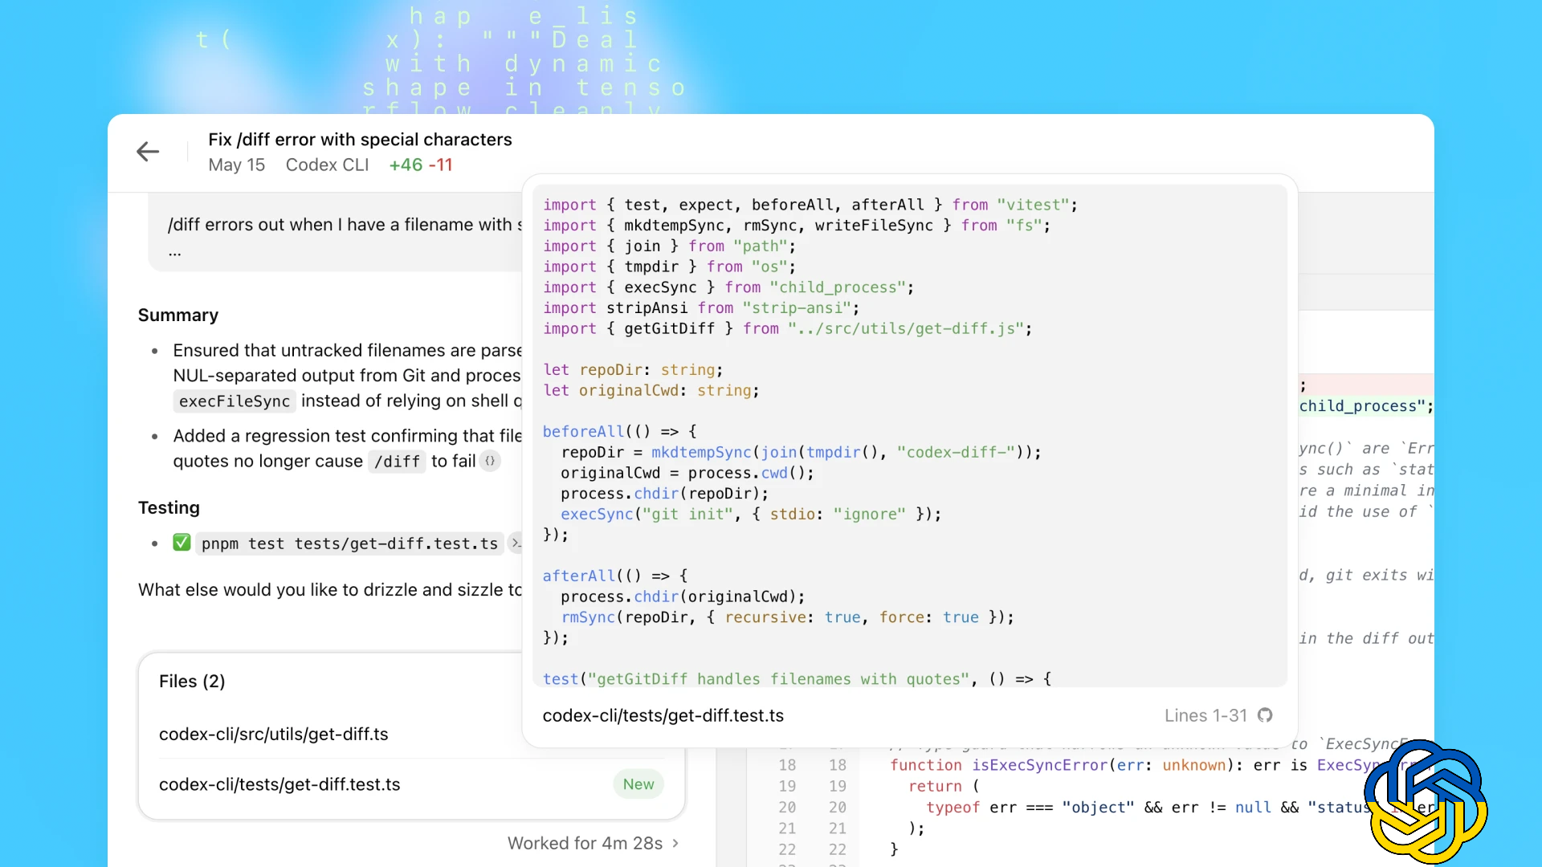Click the prompt bubble starting '/diff errors out'

pyautogui.click(x=336, y=233)
